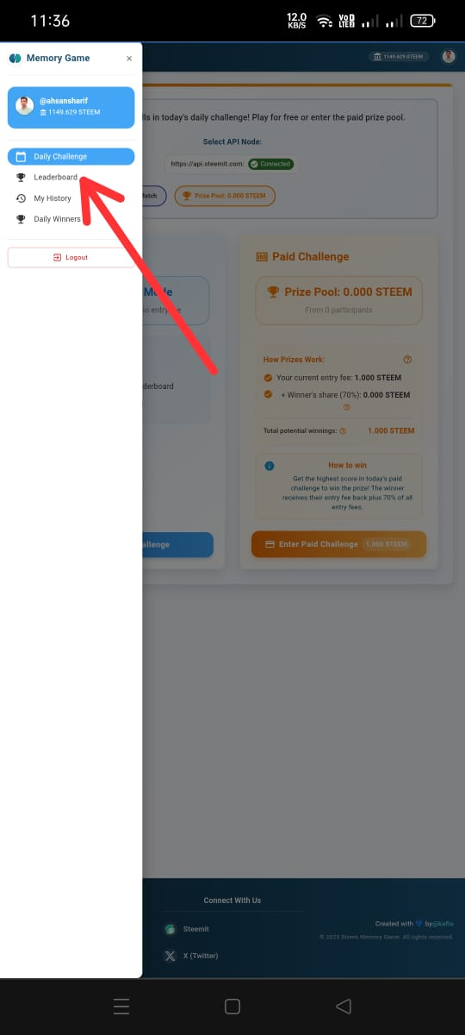Tap the profile avatar in the top header
This screenshot has height=1035, width=465.
pyautogui.click(x=449, y=57)
